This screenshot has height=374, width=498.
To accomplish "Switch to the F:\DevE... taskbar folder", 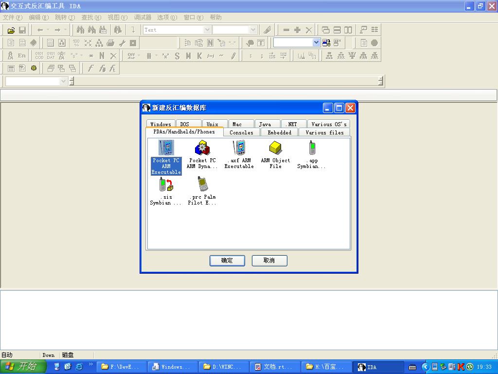I will tap(121, 367).
